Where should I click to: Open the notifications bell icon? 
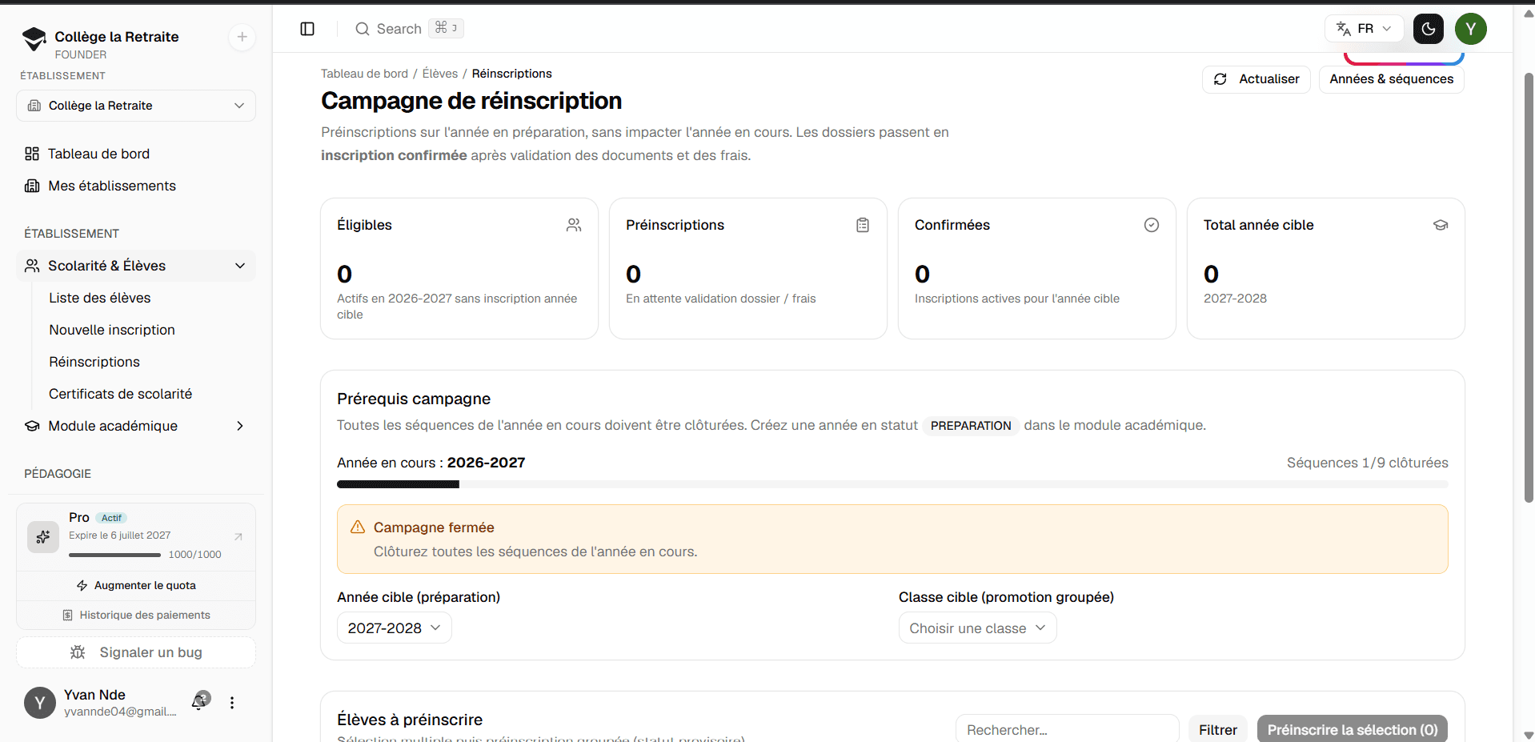pyautogui.click(x=200, y=702)
